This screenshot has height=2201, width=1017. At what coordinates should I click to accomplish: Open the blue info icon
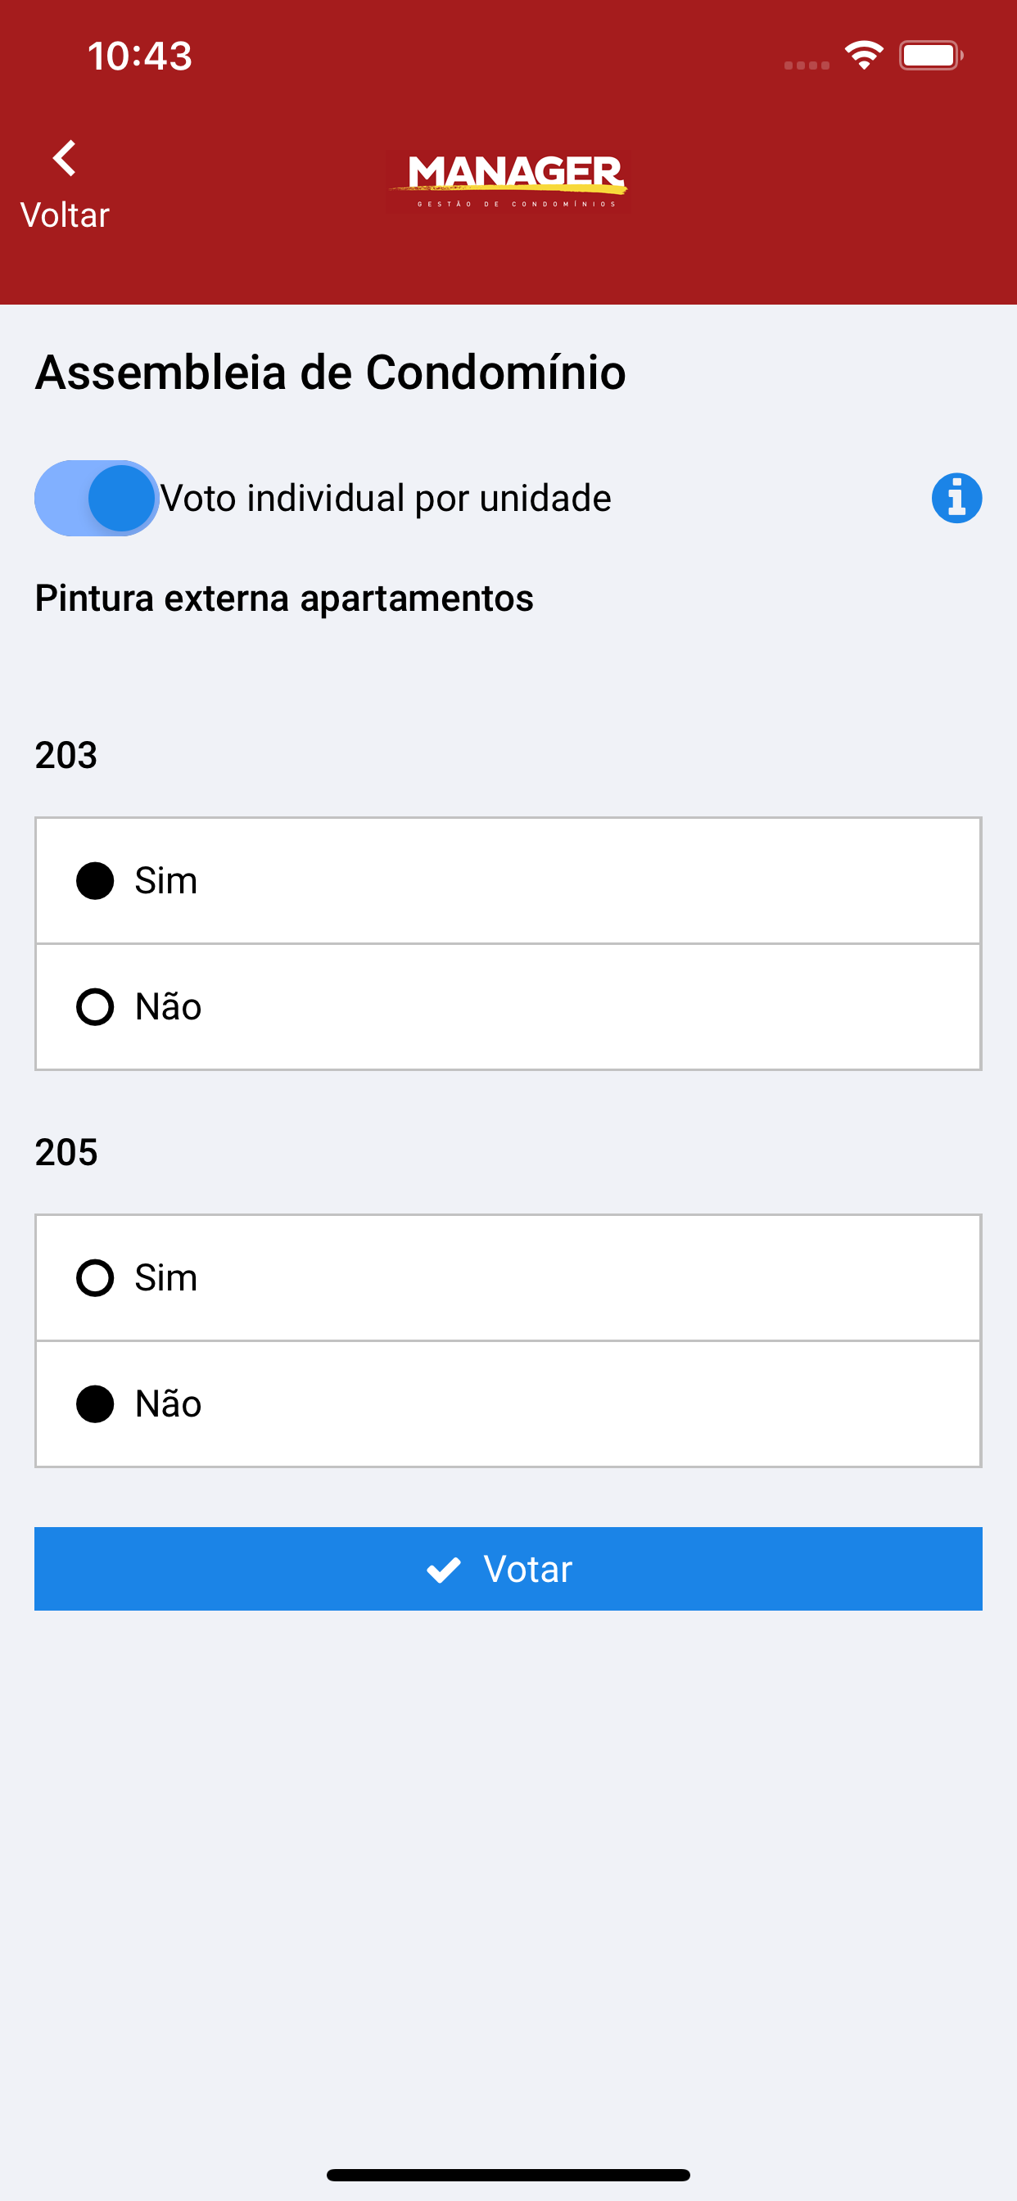(x=956, y=498)
